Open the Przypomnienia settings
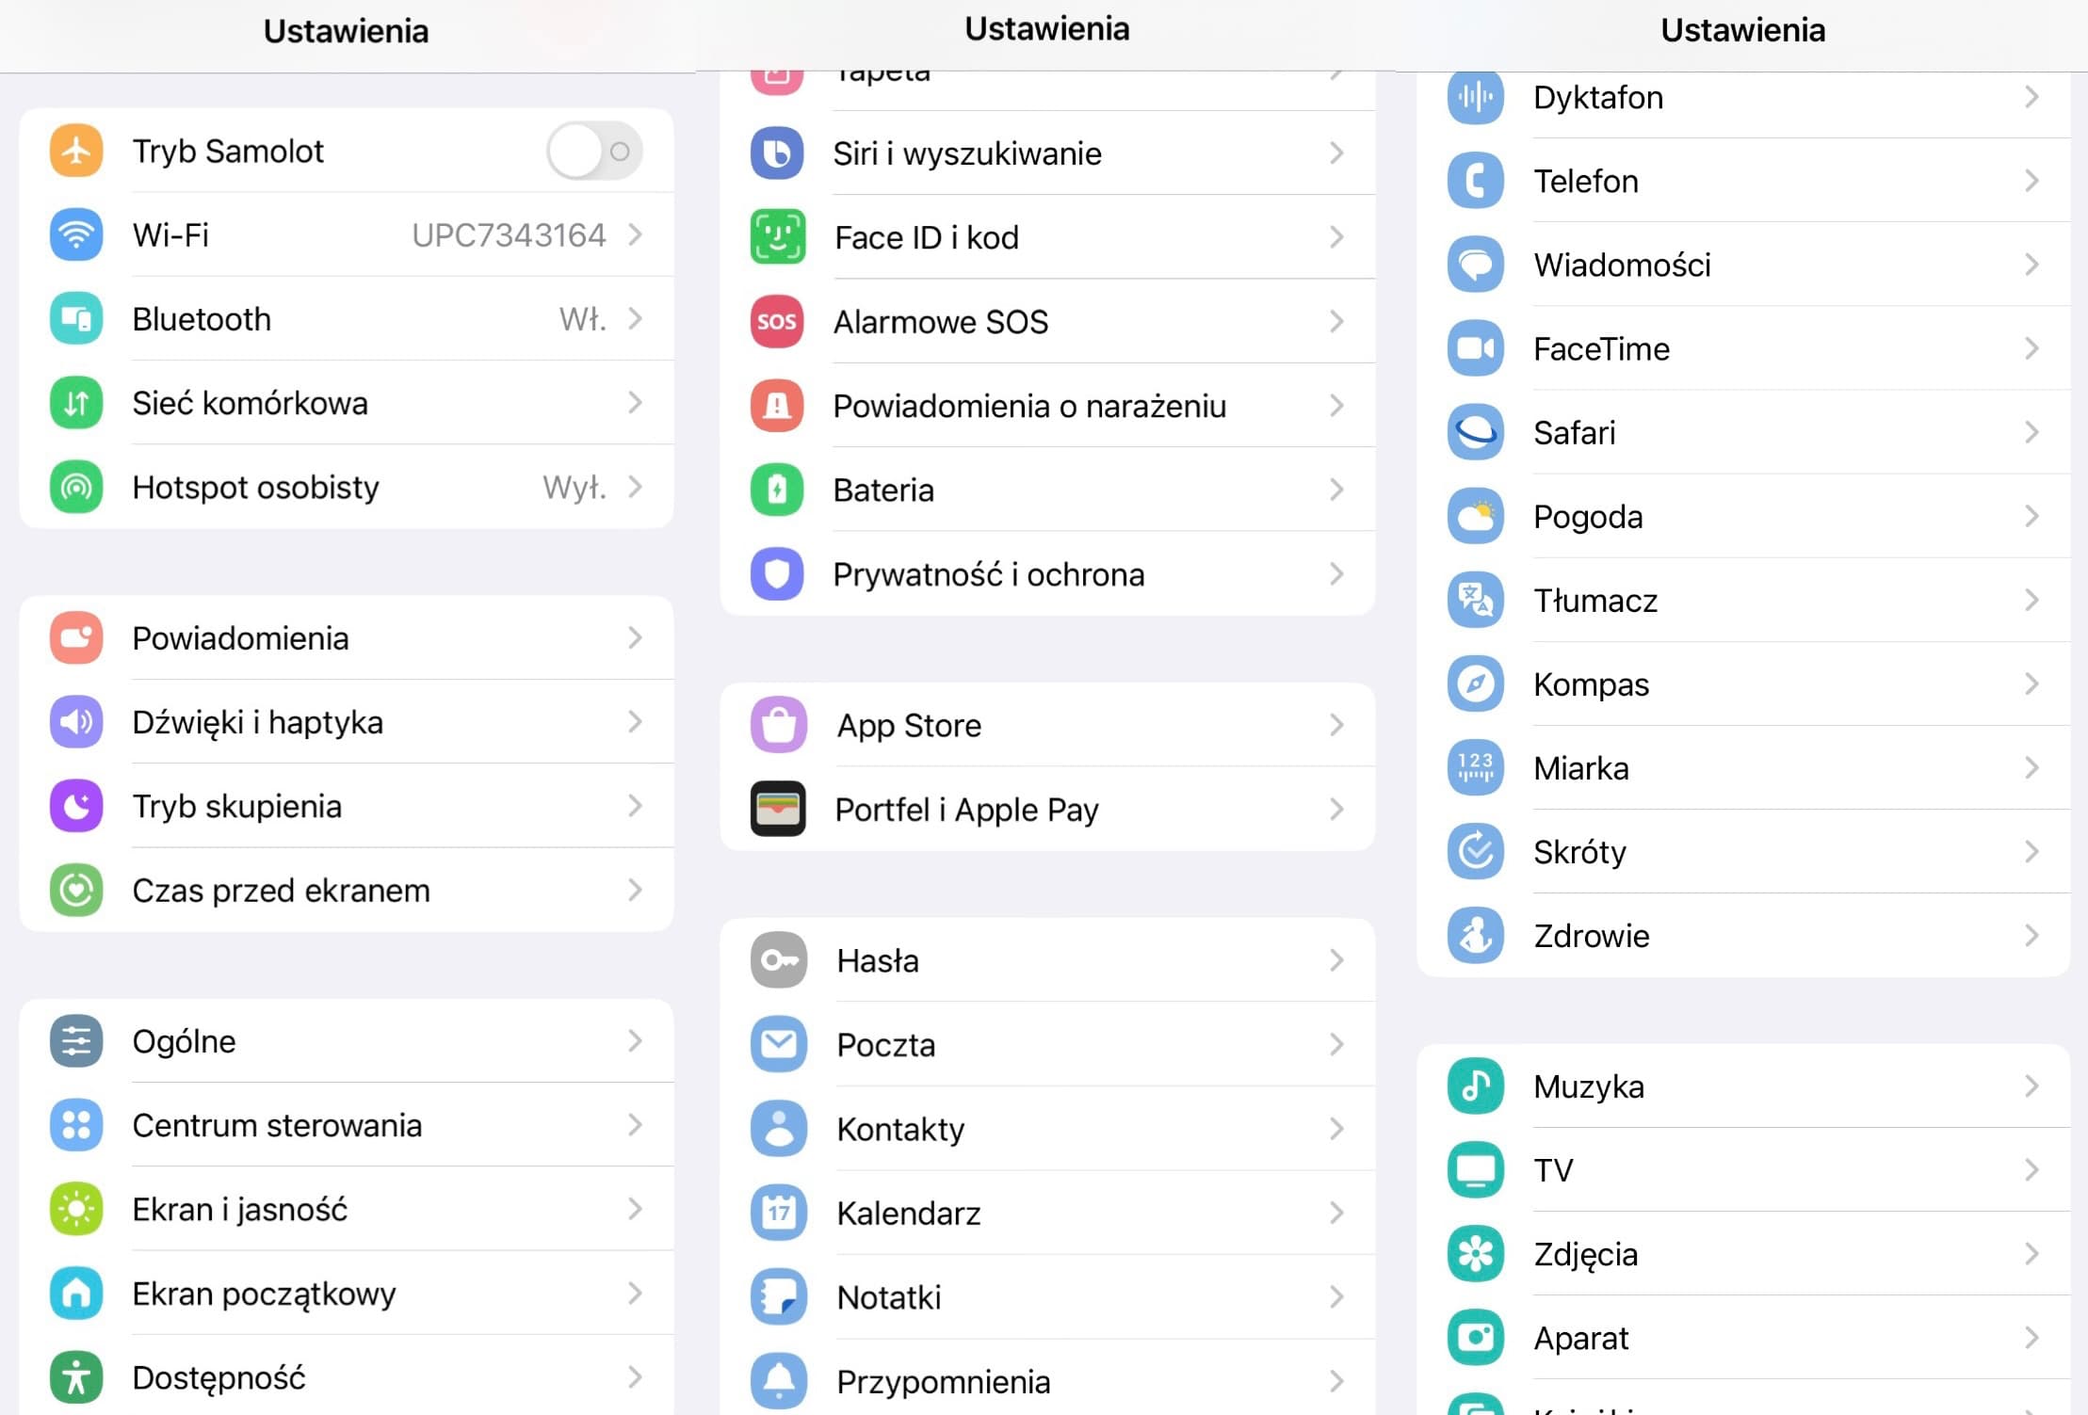This screenshot has width=2088, height=1415. [x=1047, y=1381]
